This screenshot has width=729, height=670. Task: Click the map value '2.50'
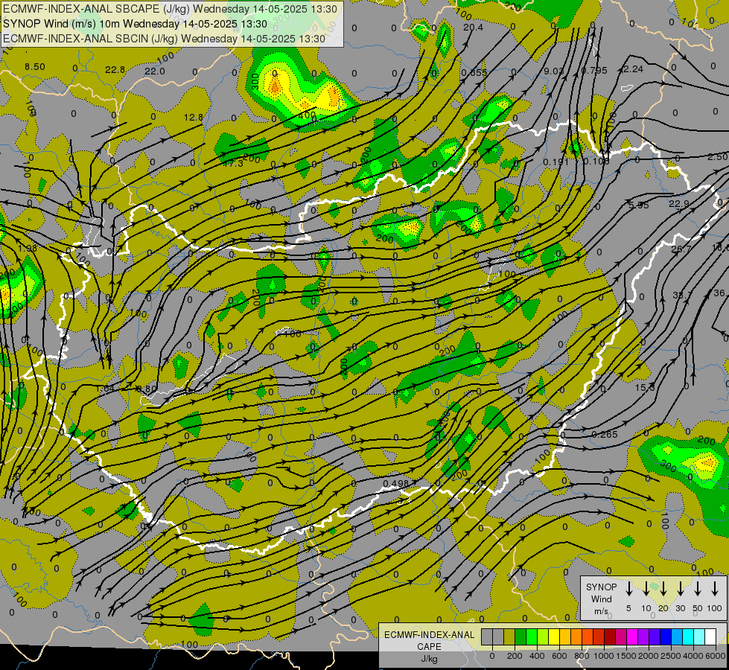pos(717,157)
